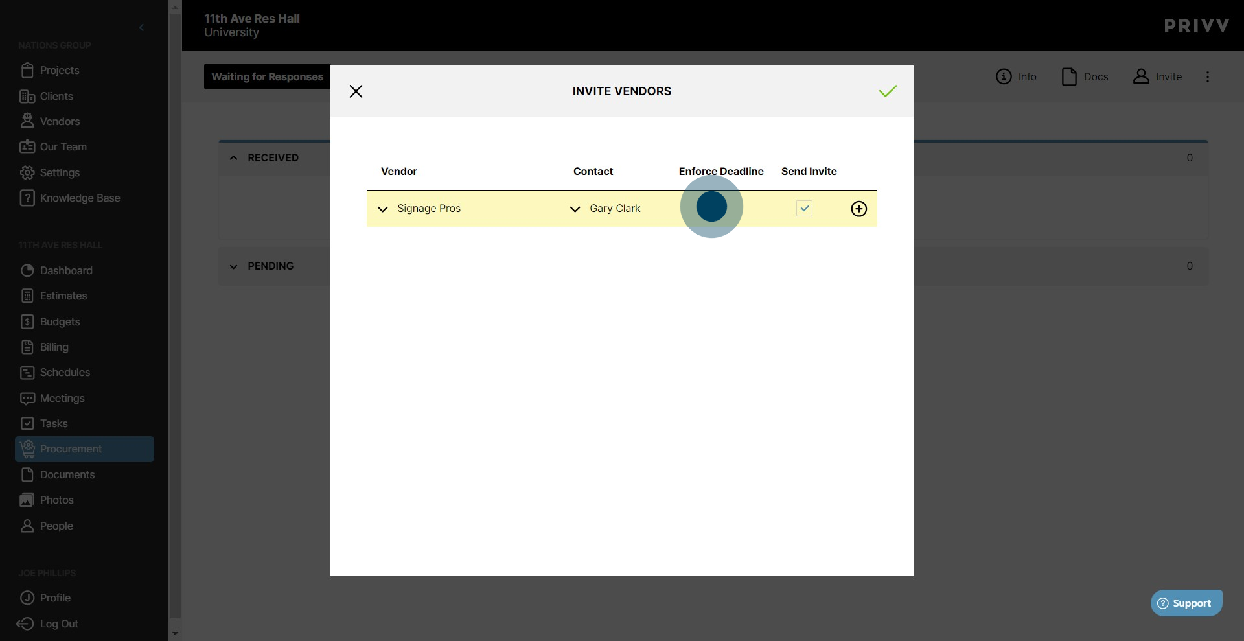Click the Dashboard pie chart icon
Viewport: 1244px width, 641px height.
(x=27, y=270)
